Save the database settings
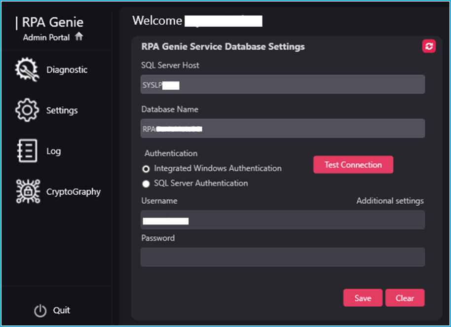The height and width of the screenshot is (327, 451). 363,298
